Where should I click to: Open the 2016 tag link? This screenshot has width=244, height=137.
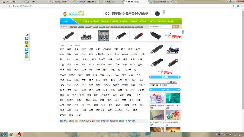pos(77,59)
